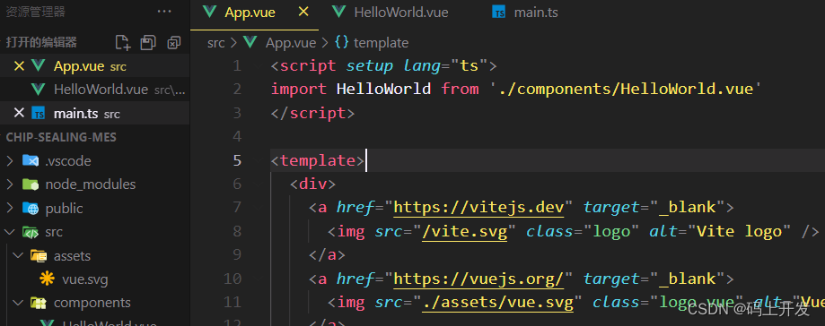Collapse the CHIP-SEALING-MES project section

click(61, 137)
